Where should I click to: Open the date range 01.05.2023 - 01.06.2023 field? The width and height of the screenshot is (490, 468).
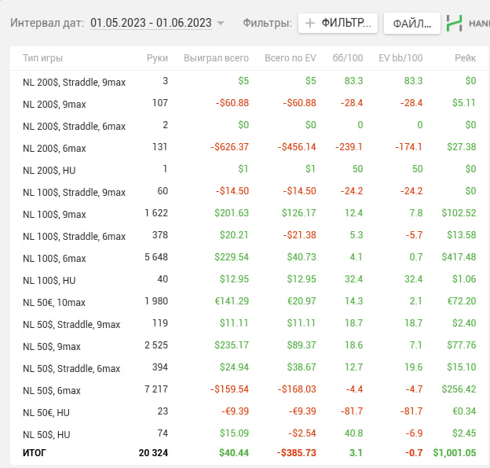click(x=151, y=24)
